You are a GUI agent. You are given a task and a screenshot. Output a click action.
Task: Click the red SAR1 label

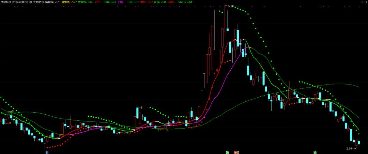pyautogui.click(x=171, y=2)
